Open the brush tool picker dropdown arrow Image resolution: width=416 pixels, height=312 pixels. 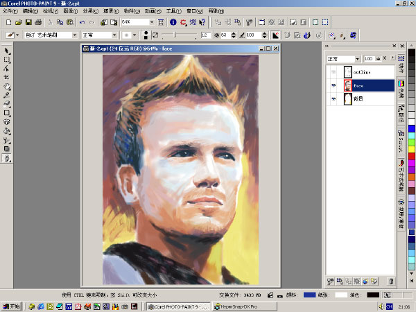[17, 35]
